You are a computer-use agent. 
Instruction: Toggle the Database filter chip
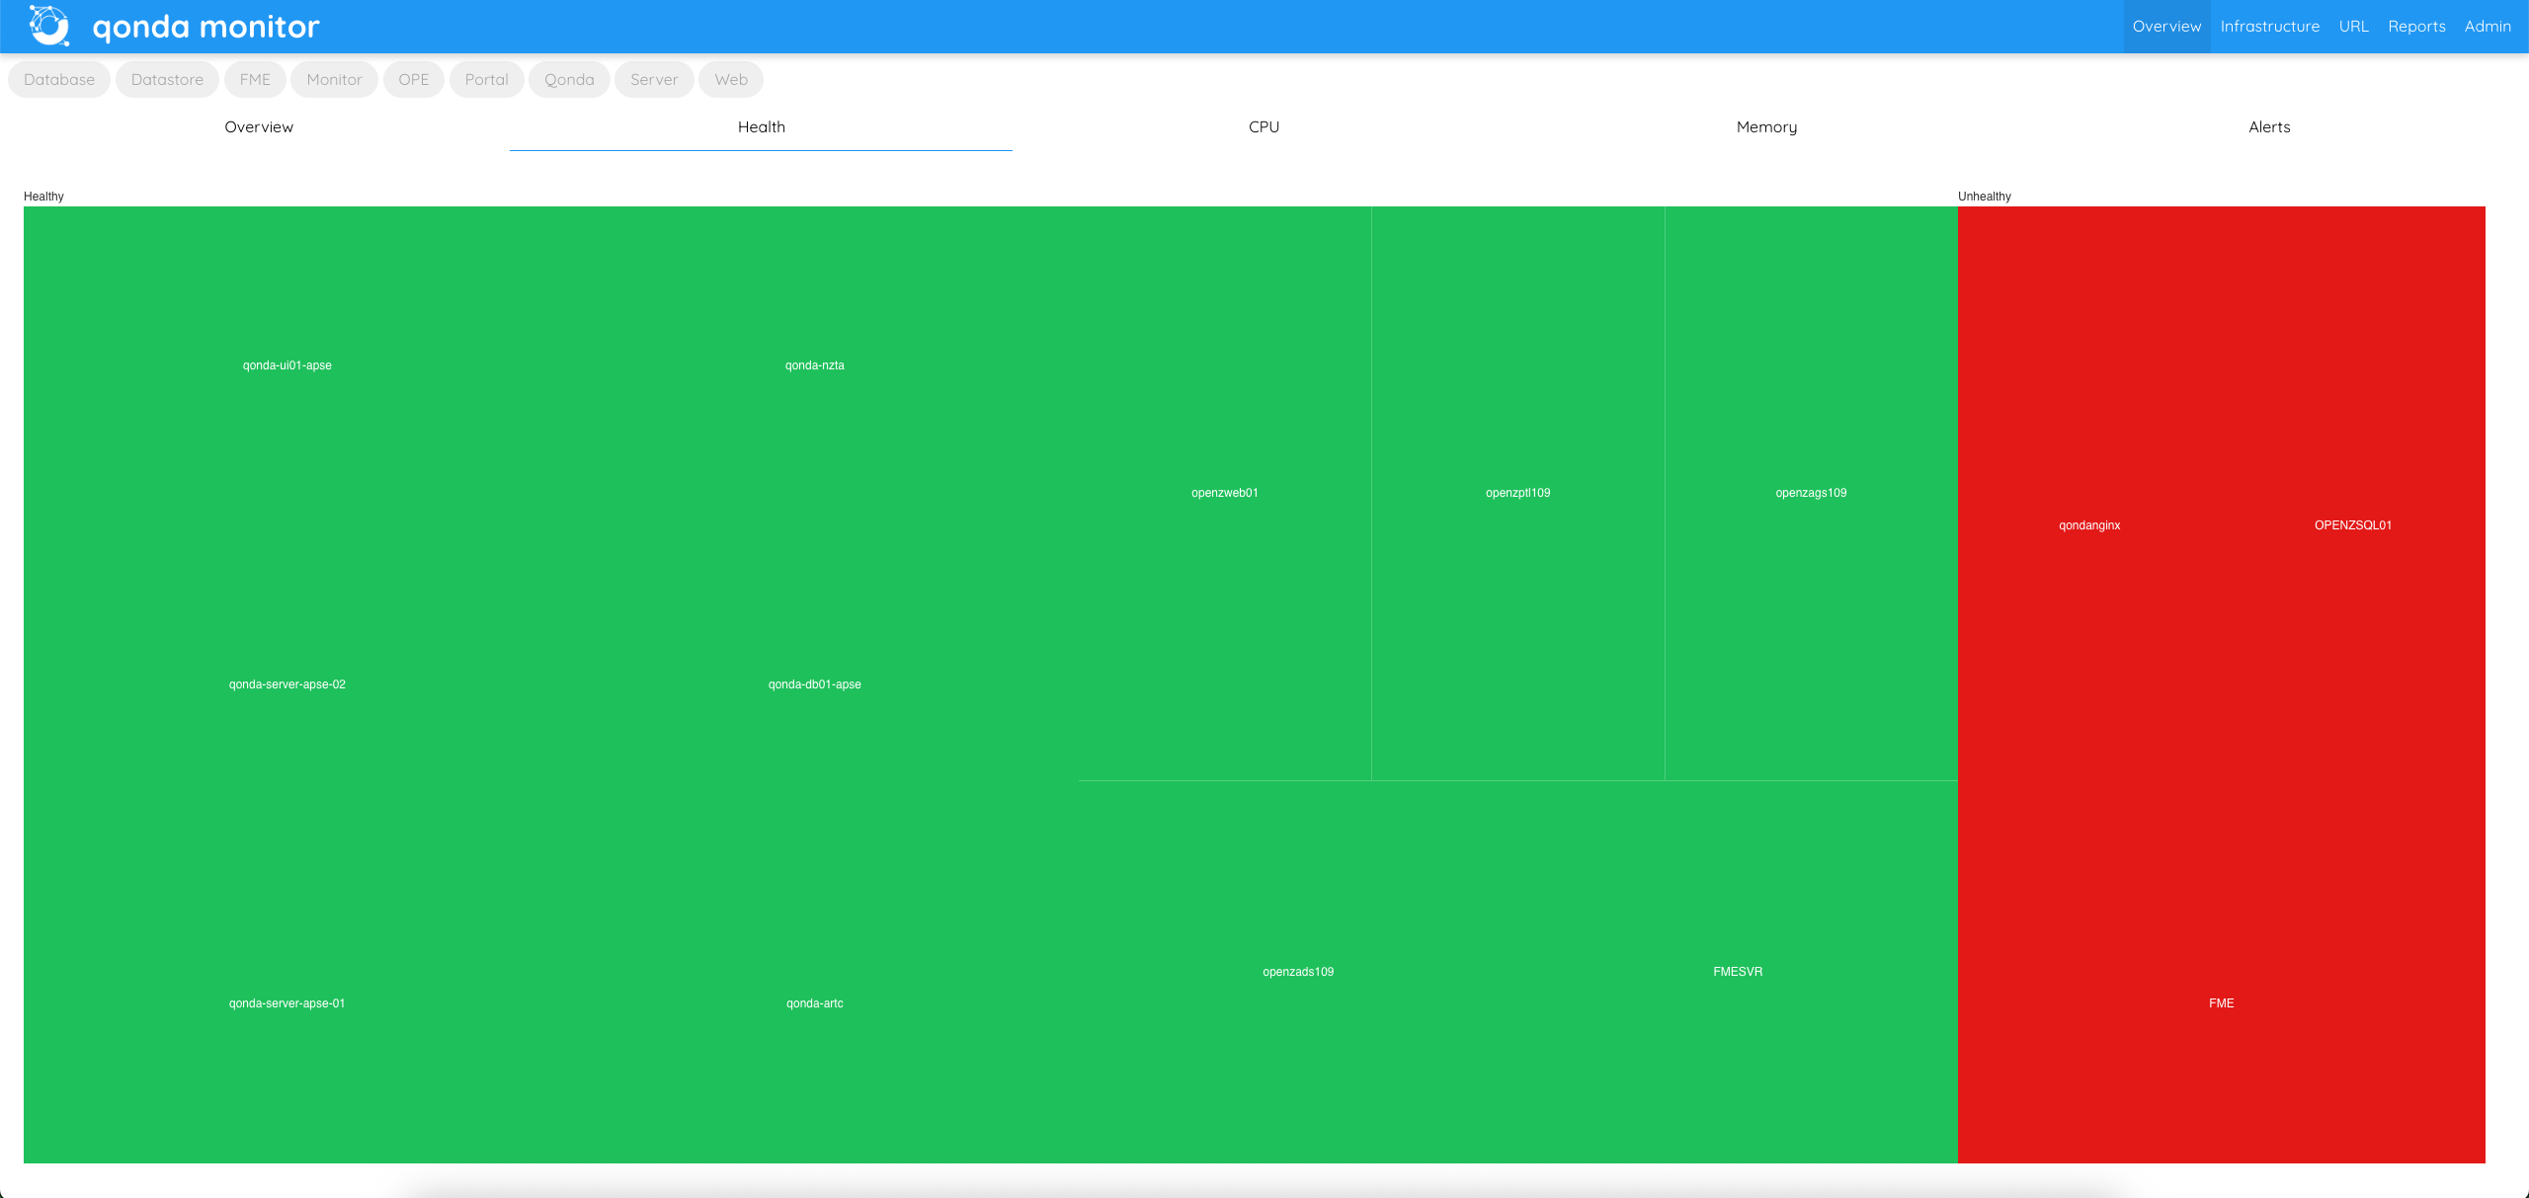tap(58, 79)
